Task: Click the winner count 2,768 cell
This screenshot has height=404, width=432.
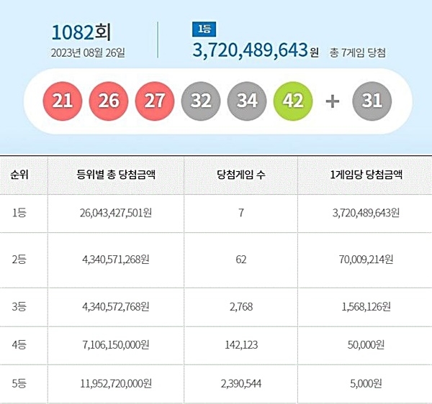Action: coord(241,307)
